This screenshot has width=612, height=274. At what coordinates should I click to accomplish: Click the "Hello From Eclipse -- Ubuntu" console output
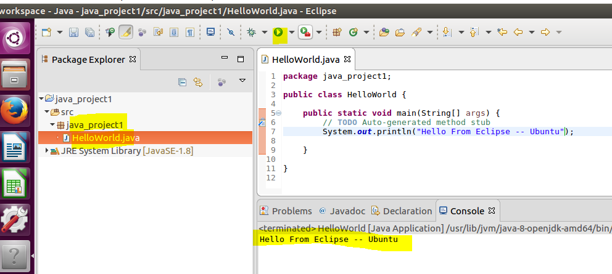pyautogui.click(x=329, y=240)
